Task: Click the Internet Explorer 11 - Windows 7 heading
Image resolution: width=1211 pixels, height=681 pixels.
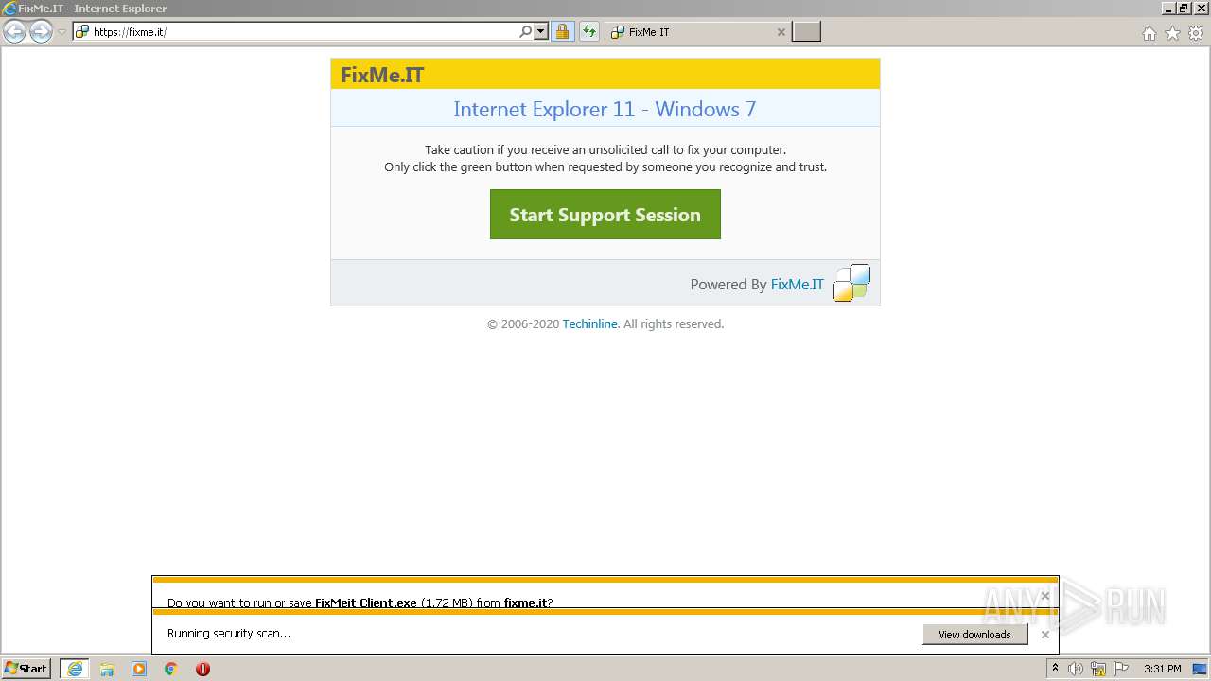Action: click(605, 109)
